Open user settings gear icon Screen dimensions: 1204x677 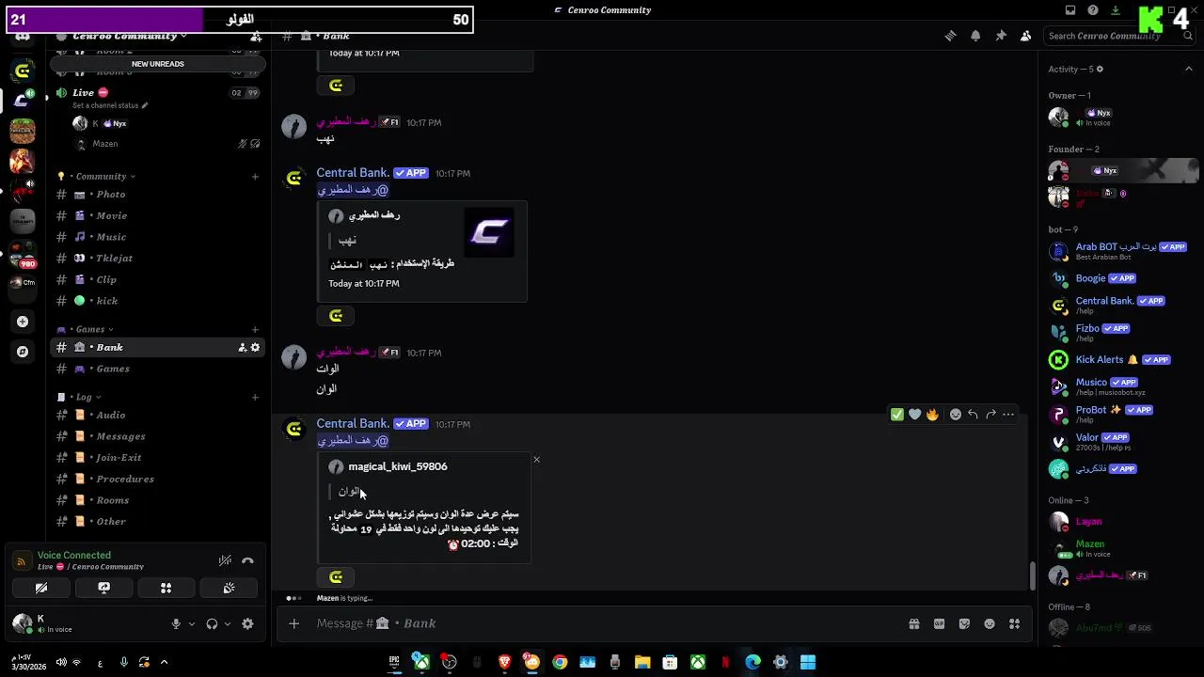click(x=247, y=623)
